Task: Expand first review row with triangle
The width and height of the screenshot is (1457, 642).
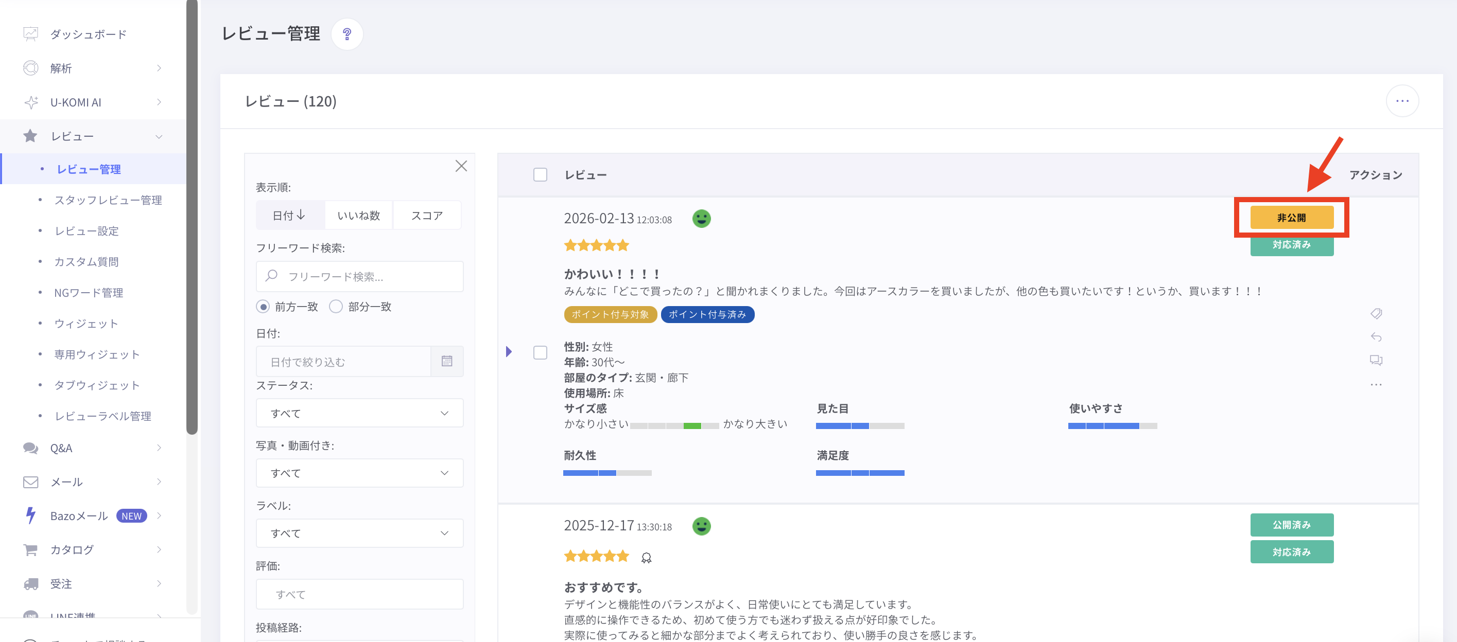Action: click(509, 352)
